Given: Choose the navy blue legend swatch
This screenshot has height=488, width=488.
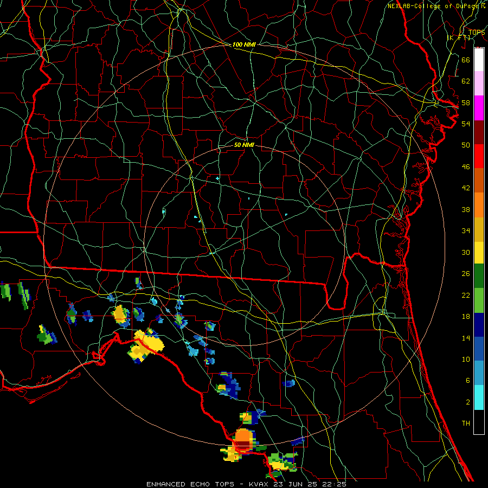Looking at the screenshot, I should click(x=479, y=325).
